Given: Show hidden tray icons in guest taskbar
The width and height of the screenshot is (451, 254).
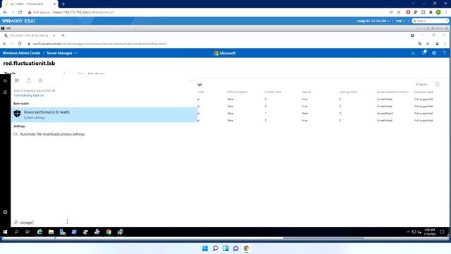Looking at the screenshot, I should (408, 232).
